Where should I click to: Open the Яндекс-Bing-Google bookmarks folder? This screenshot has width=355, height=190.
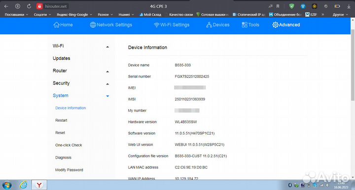pos(74,14)
